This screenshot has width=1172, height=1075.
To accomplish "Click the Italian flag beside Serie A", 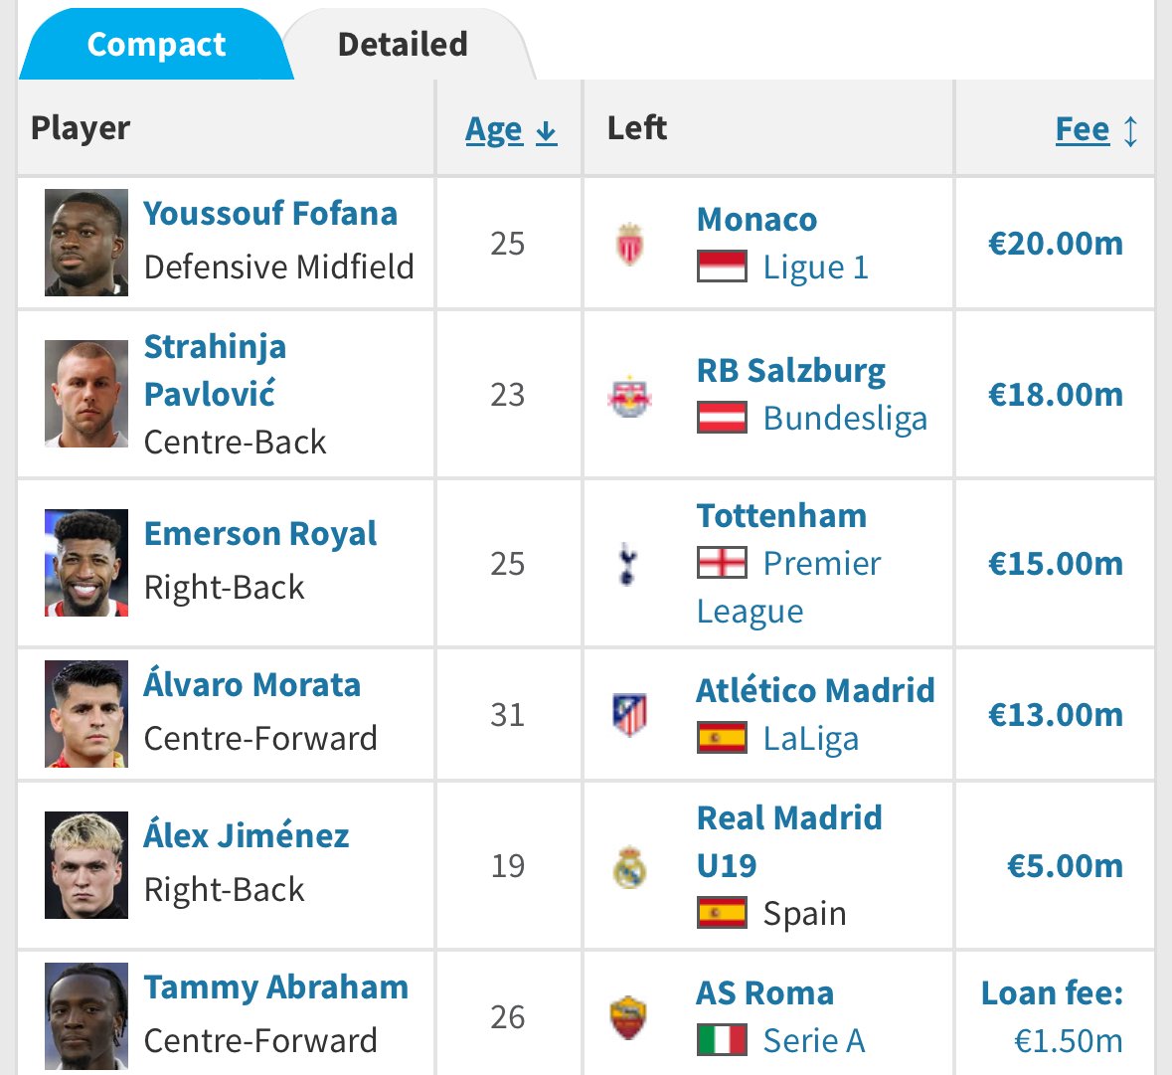I will (722, 1039).
